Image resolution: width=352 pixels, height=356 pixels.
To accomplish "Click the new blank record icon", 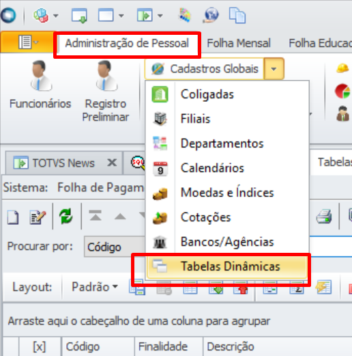I will 13,217.
